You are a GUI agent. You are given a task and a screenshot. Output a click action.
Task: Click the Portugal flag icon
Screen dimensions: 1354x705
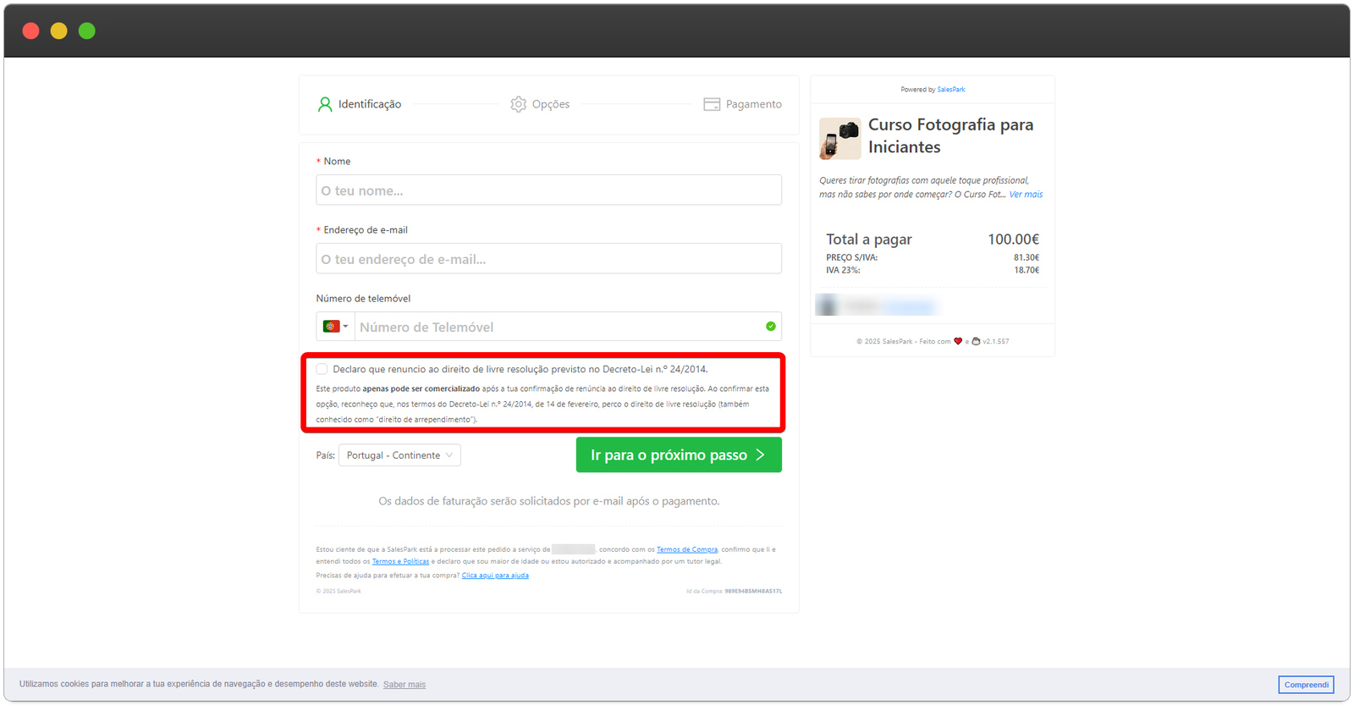click(x=331, y=327)
